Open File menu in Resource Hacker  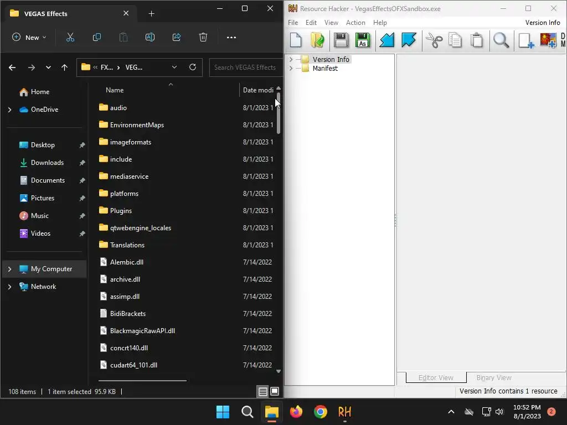click(293, 22)
